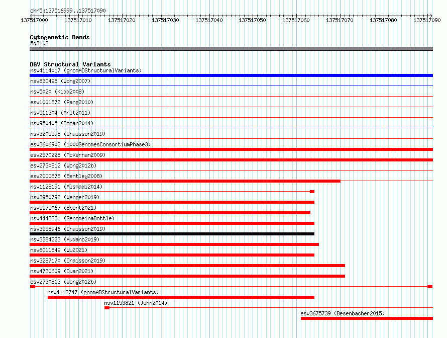Viewport: 447px width, 338px height.
Task: Open nsv3950792 (Wenger2019) label
Action: (x=65, y=197)
